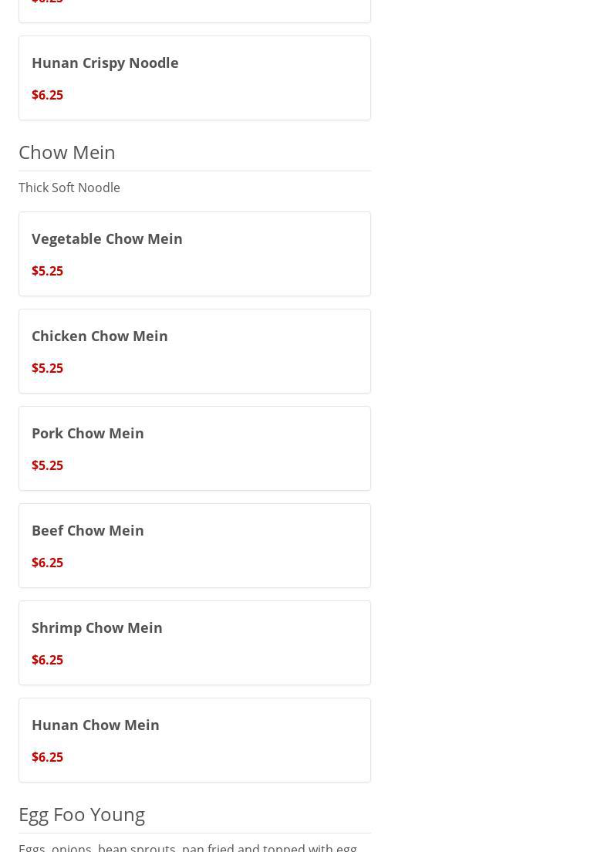Click the Chow Mein section heading
594x852 pixels.
click(x=67, y=152)
